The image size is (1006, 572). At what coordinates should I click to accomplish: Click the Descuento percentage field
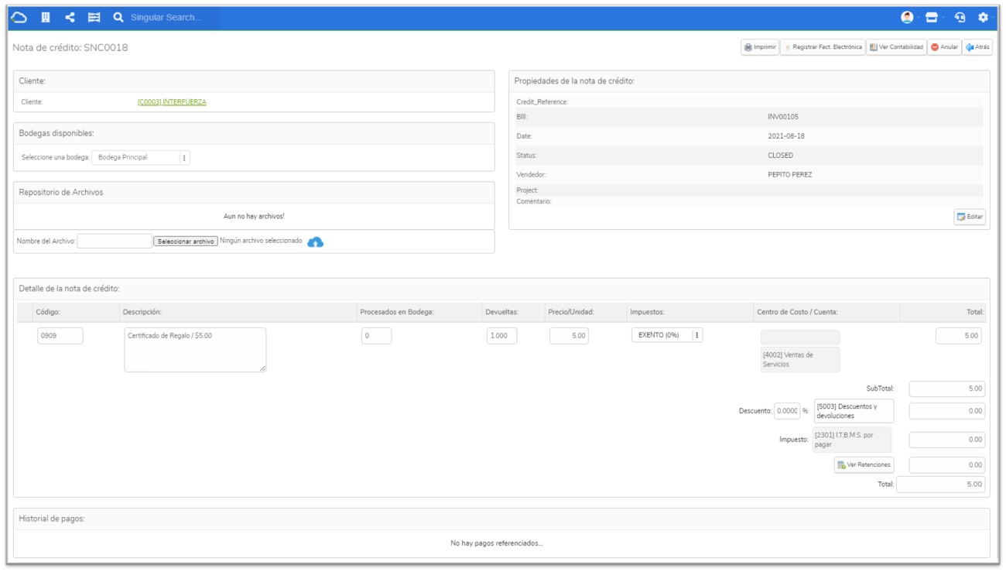[787, 411]
